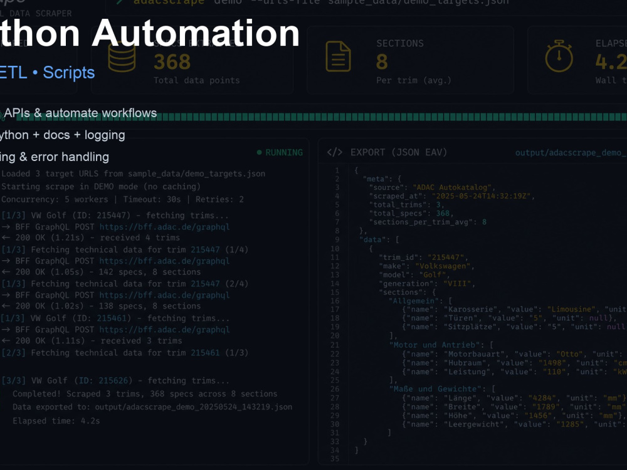
Task: Select the EXPORT (JSON EAV) panel title
Action: tap(399, 152)
